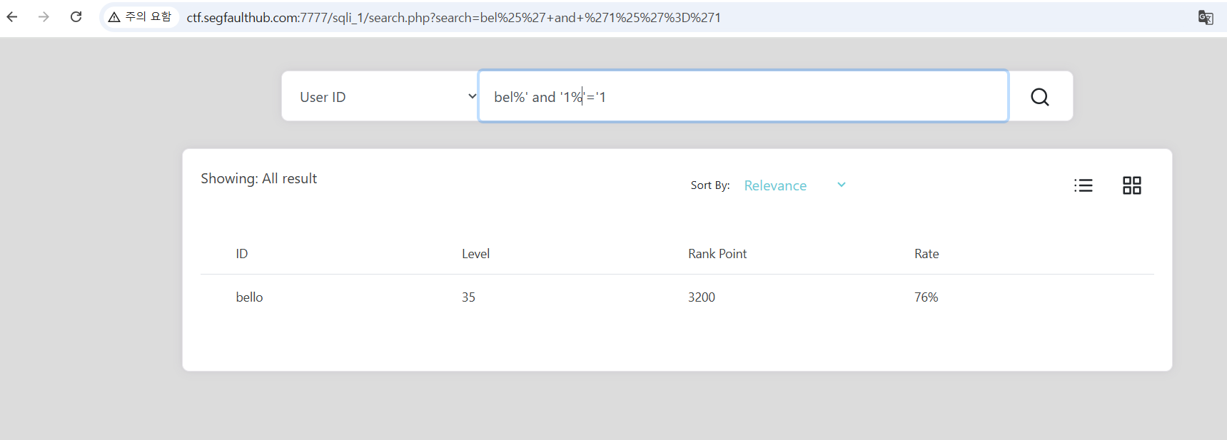Select the bello result row

click(x=249, y=297)
